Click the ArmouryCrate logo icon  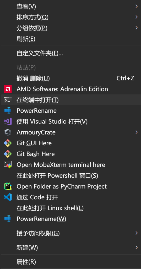coord(8,132)
